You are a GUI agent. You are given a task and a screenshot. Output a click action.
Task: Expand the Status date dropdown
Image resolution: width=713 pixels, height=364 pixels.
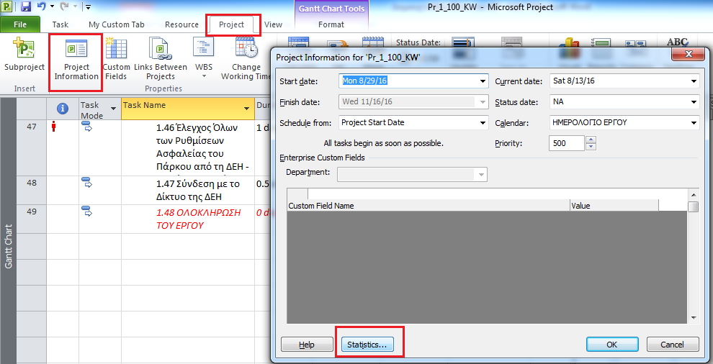[x=694, y=102]
